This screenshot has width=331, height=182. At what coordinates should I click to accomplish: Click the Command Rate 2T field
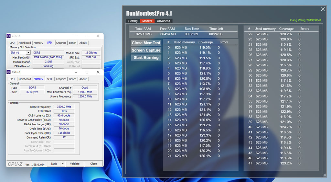coord(64,137)
